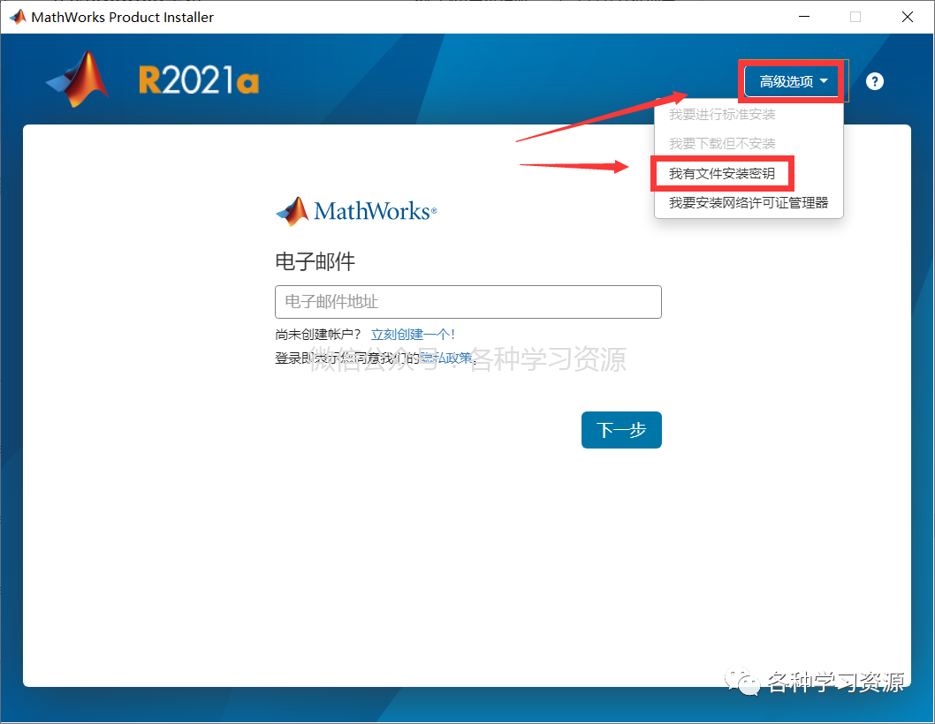Close the MathWorks Product Installer window
Image resolution: width=935 pixels, height=724 pixels.
pyautogui.click(x=907, y=17)
